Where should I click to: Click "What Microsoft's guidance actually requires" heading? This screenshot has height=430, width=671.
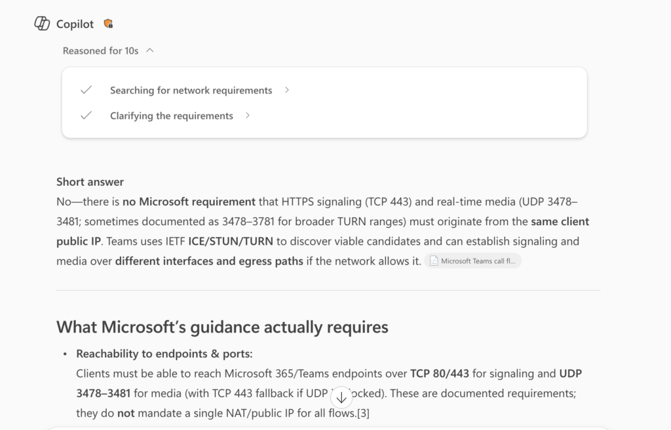[222, 327]
